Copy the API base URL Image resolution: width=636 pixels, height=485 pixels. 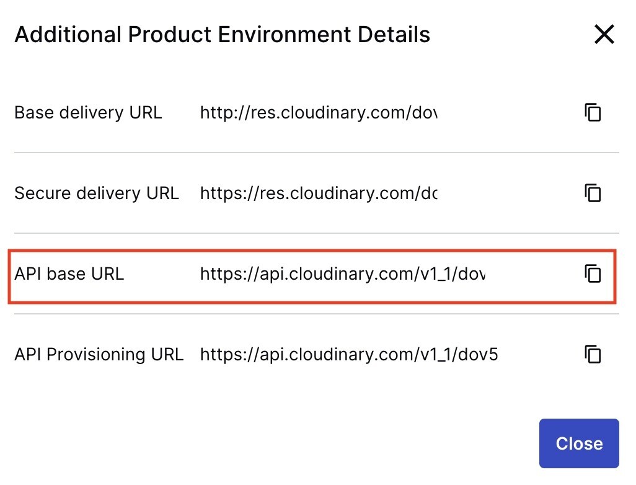tap(593, 274)
